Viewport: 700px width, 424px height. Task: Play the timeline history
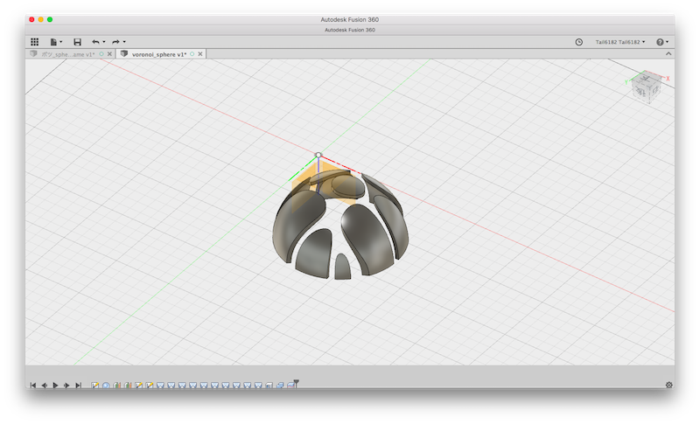coord(55,386)
